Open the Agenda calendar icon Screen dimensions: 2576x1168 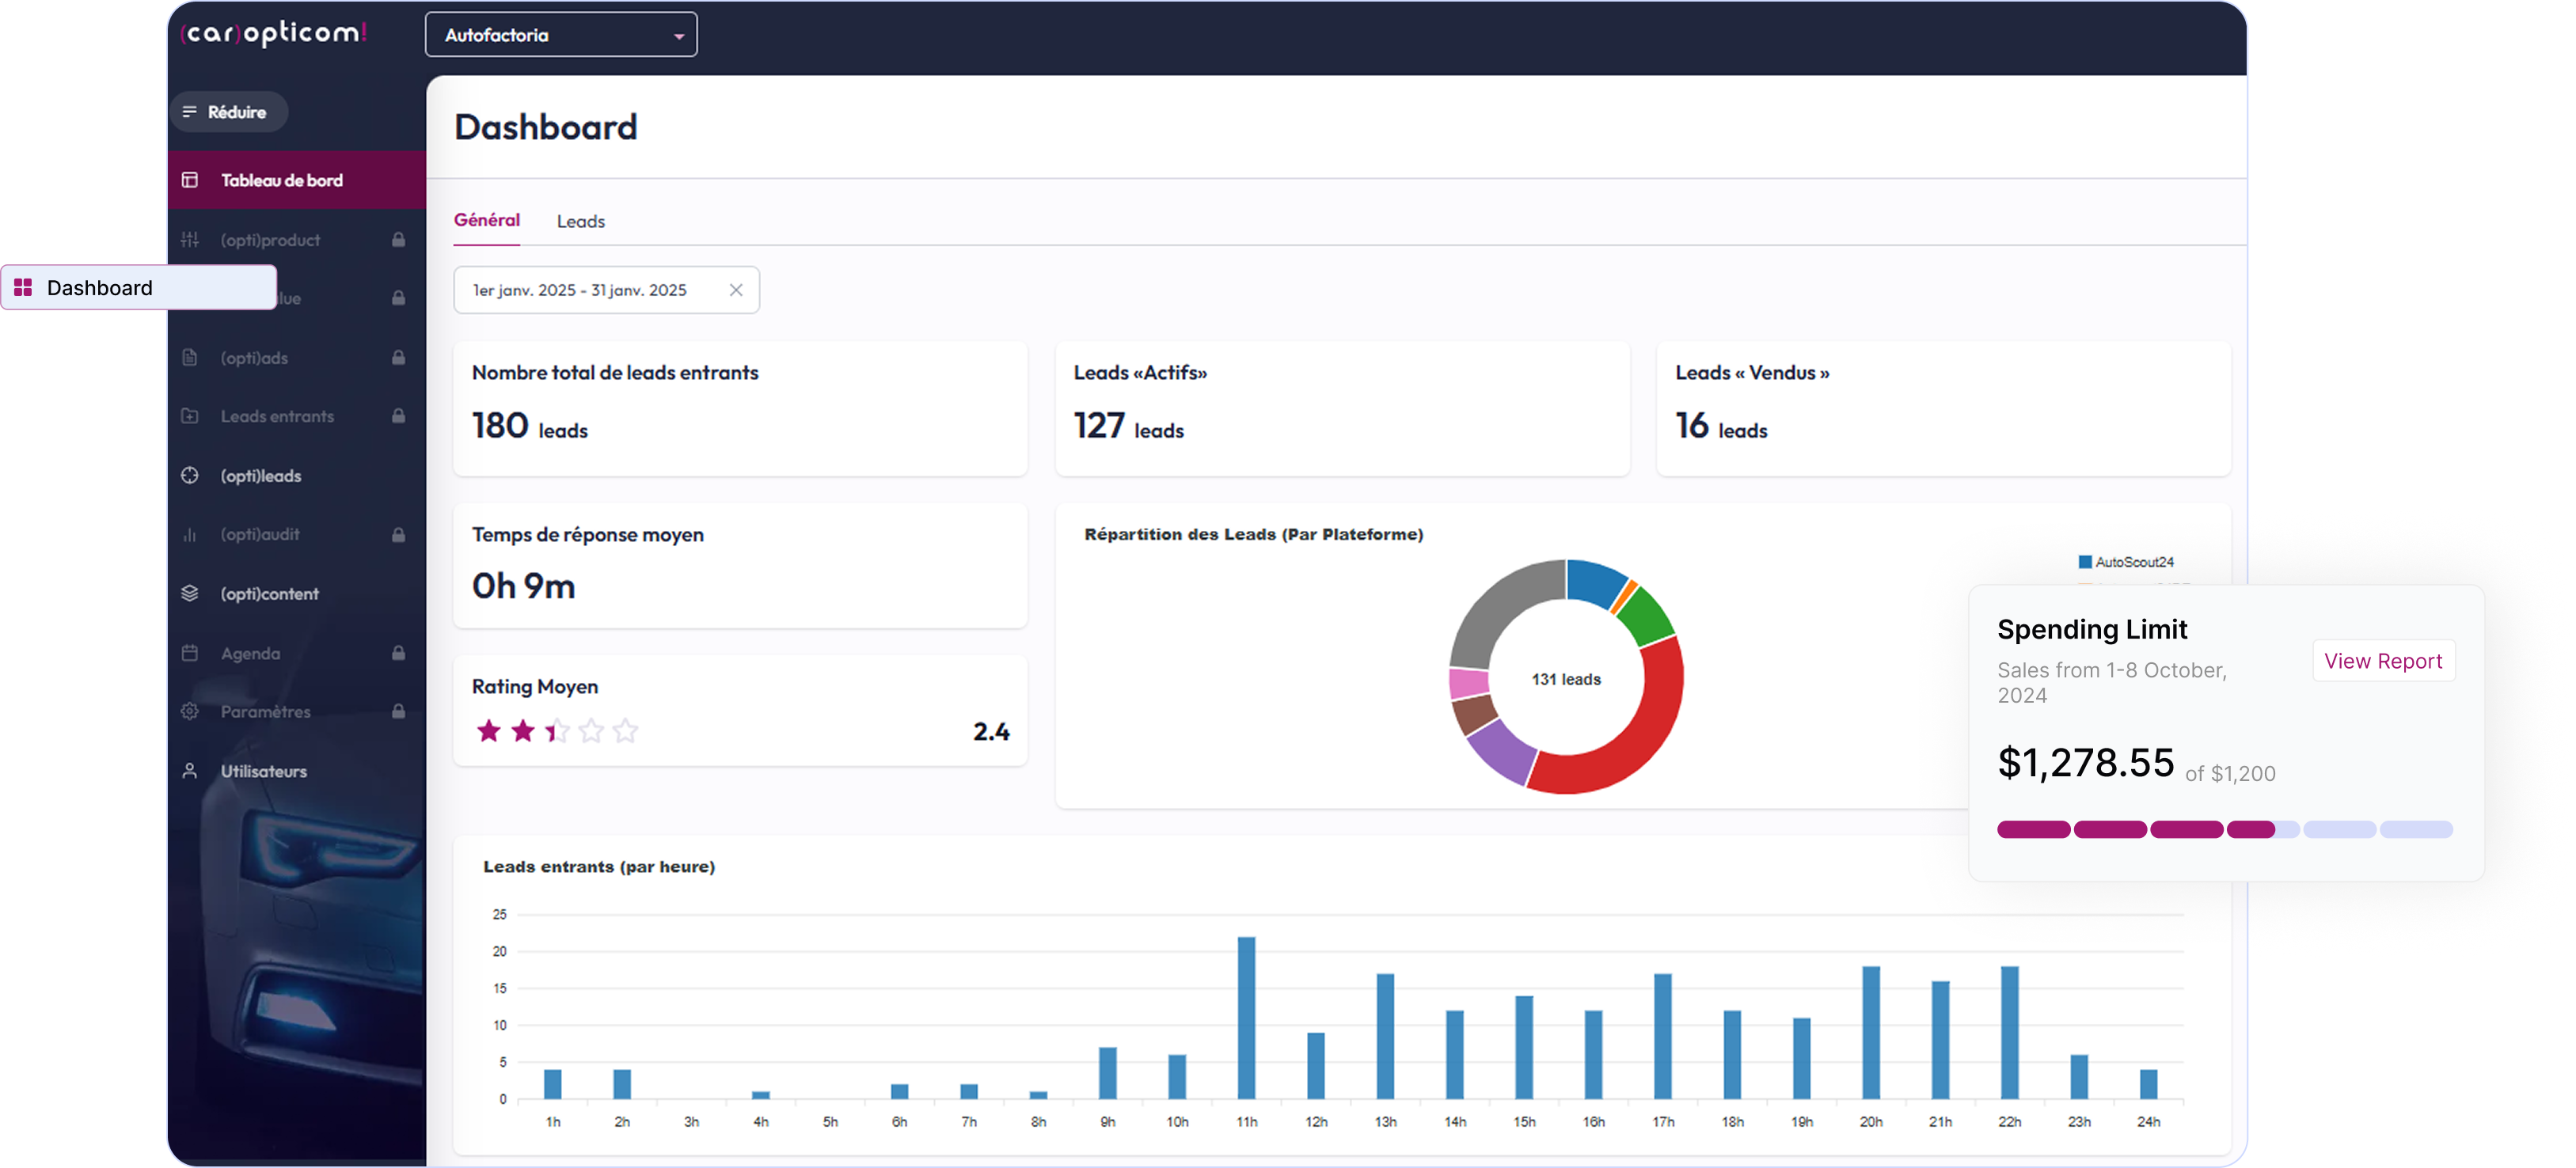point(190,653)
